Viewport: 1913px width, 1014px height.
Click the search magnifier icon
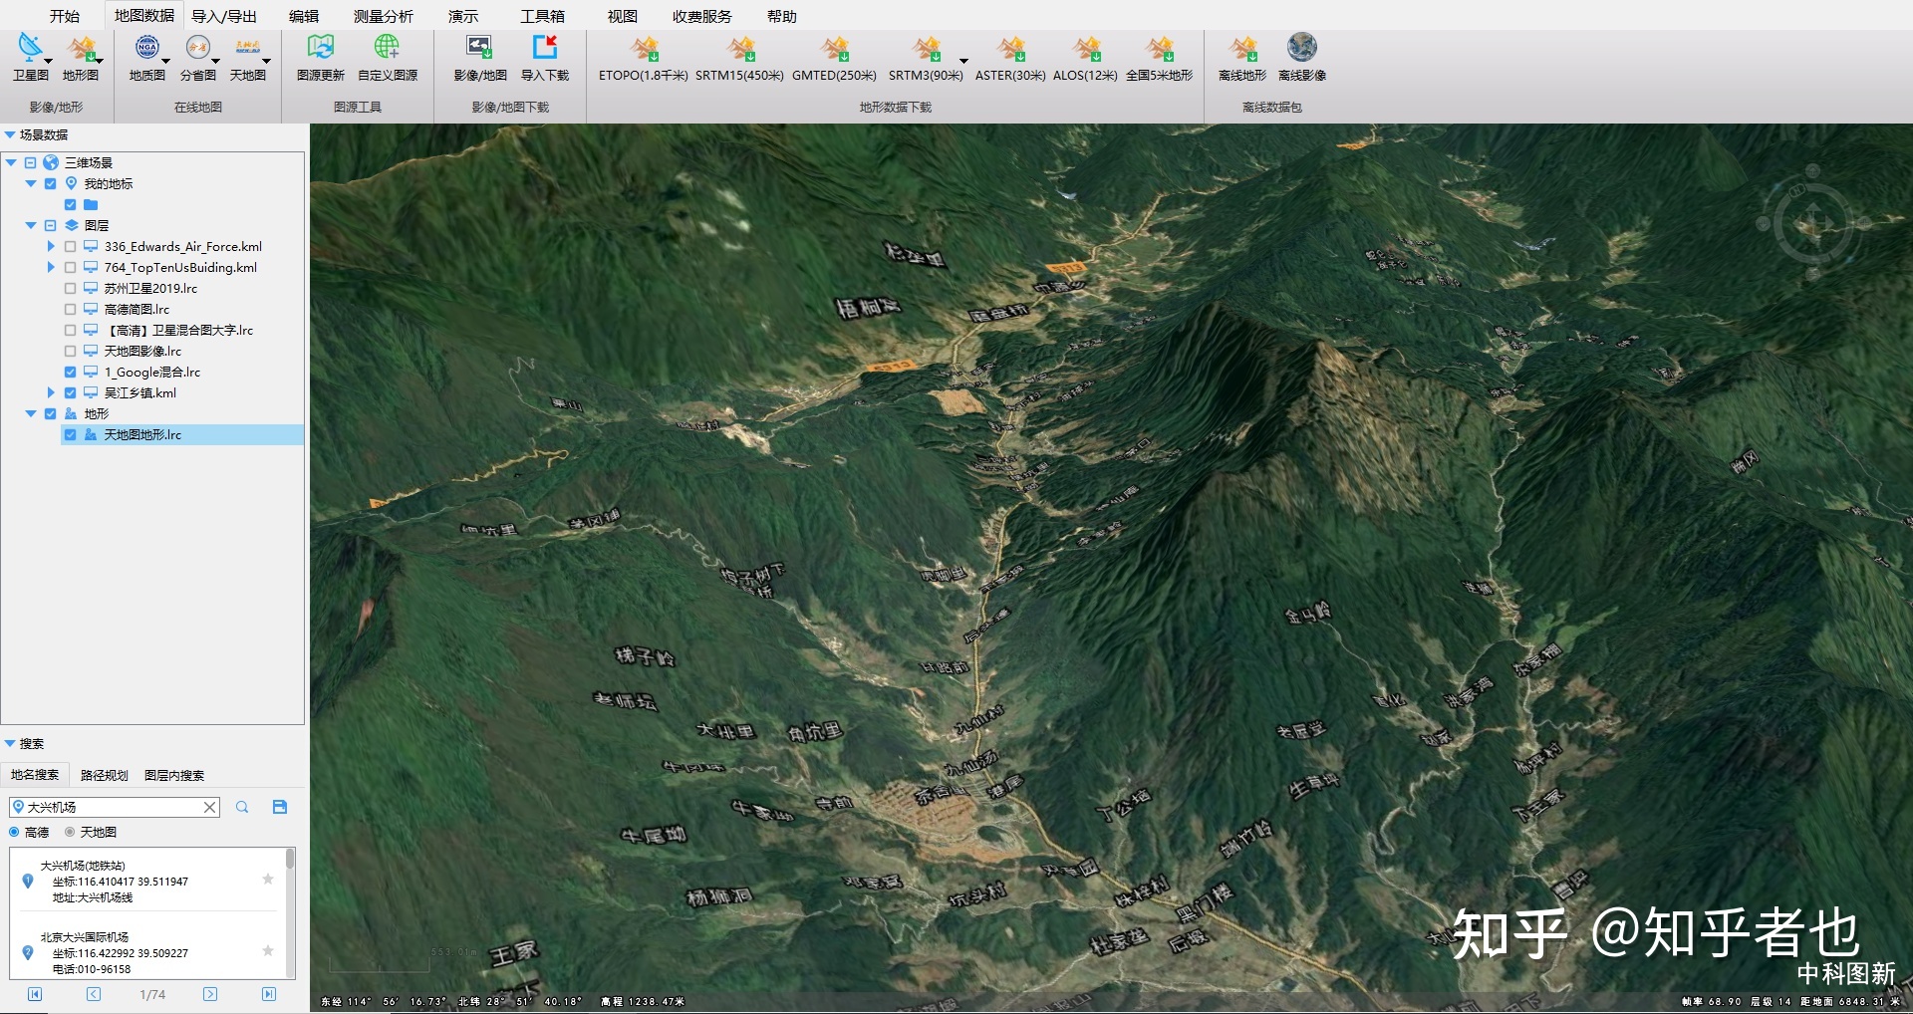pos(242,807)
